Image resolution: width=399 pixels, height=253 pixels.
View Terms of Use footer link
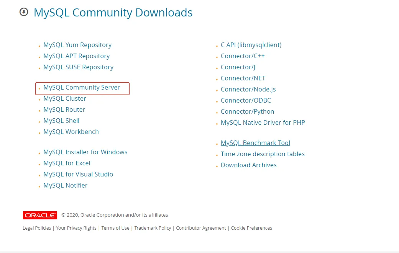[x=115, y=228]
